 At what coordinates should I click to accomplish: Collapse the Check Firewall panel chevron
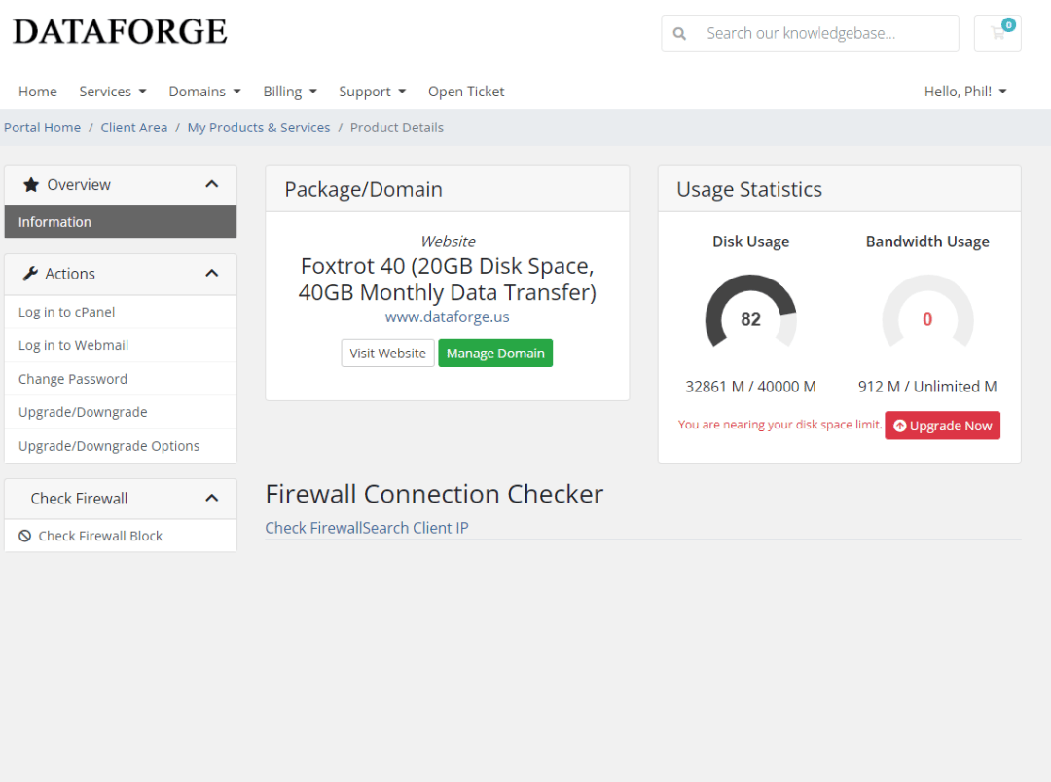pos(212,498)
